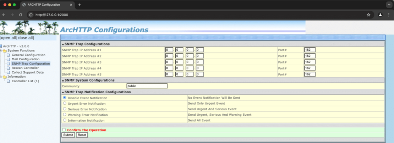Click the browser back arrow
Viewport: 394px width, 143px height.
click(4, 15)
